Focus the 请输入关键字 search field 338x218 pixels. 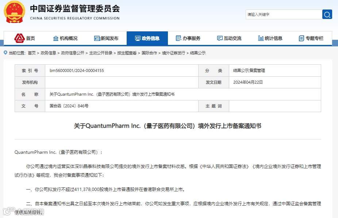(x=284, y=15)
